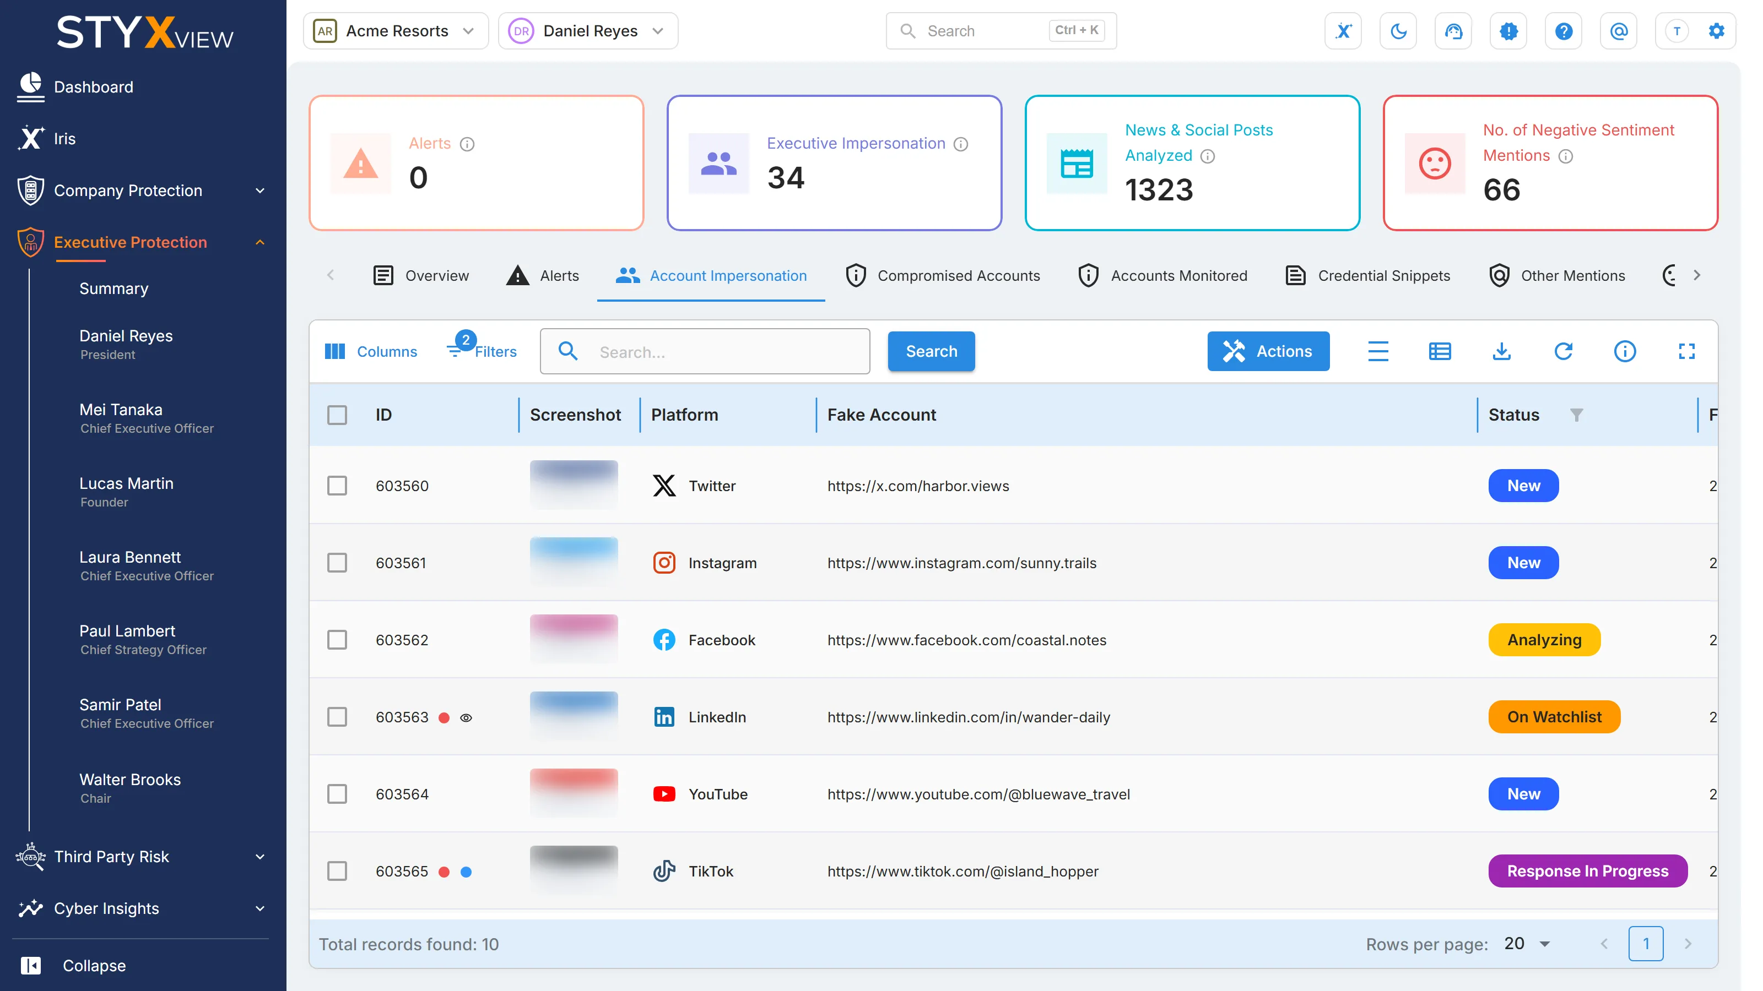Screen dimensions: 1763x991
Task: Open blurred screenshot thumbnail for 603562
Action: pyautogui.click(x=574, y=639)
